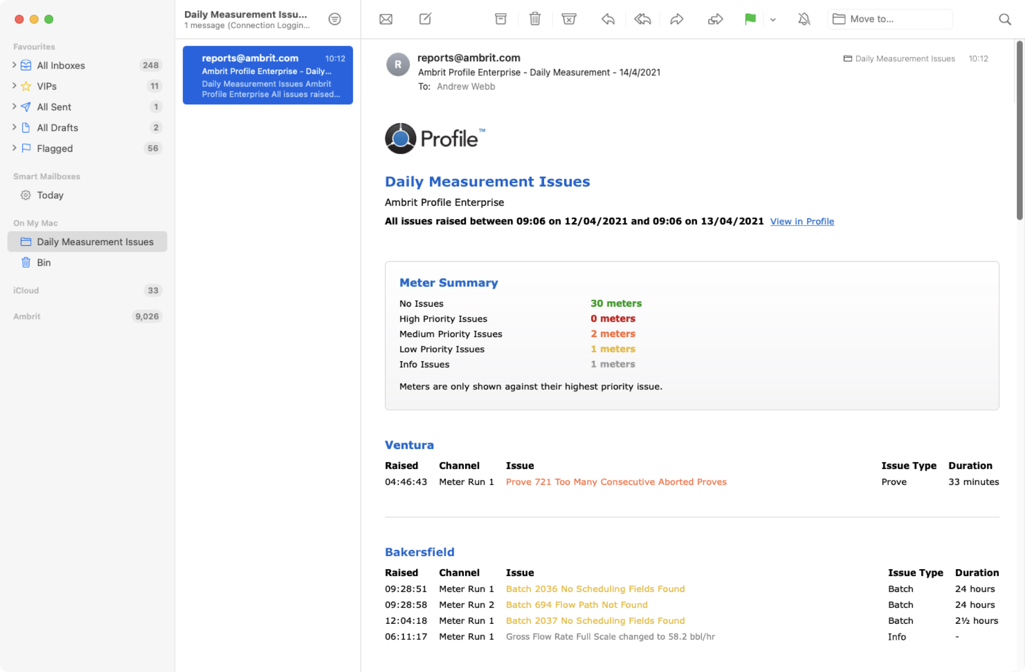Viewport: 1025px width, 672px height.
Task: Open All Drafts mailbox
Action: (x=87, y=127)
